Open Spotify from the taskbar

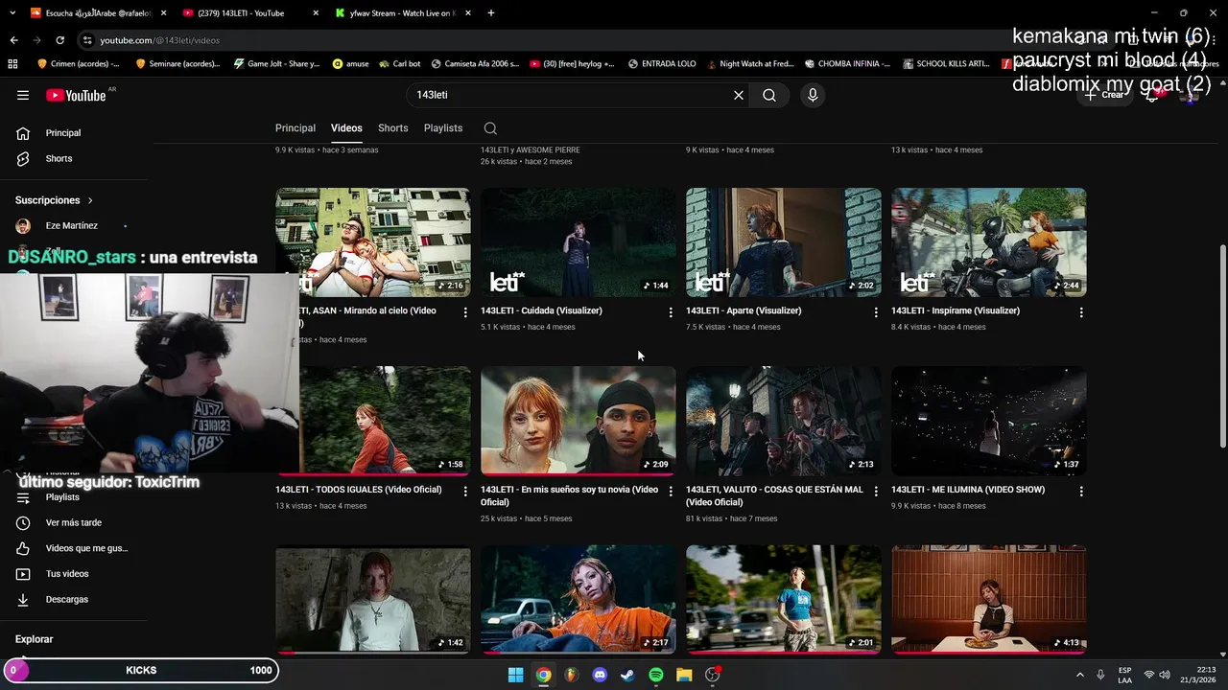click(656, 675)
